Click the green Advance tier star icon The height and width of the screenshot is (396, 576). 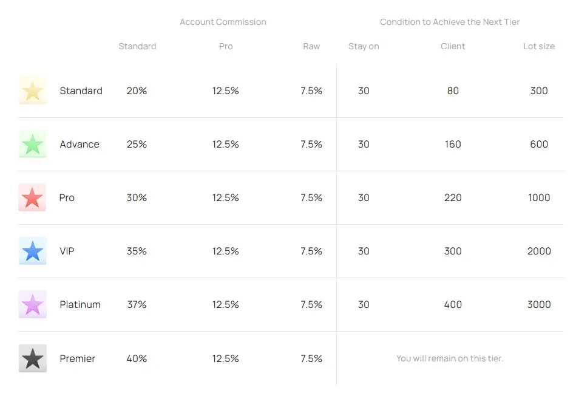point(32,145)
